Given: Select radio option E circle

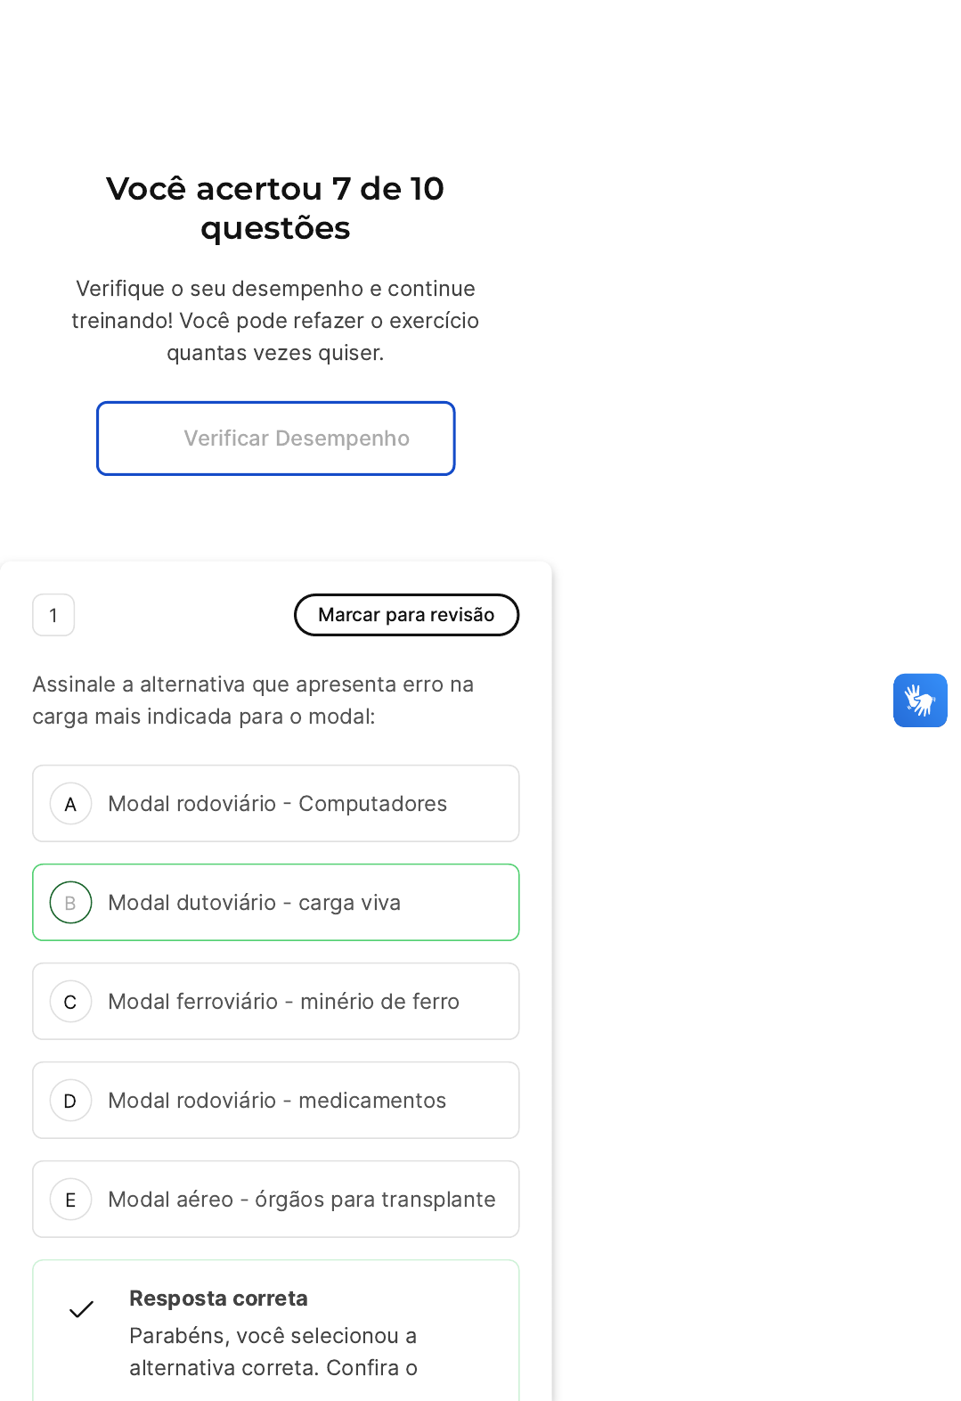Looking at the screenshot, I should point(70,1200).
